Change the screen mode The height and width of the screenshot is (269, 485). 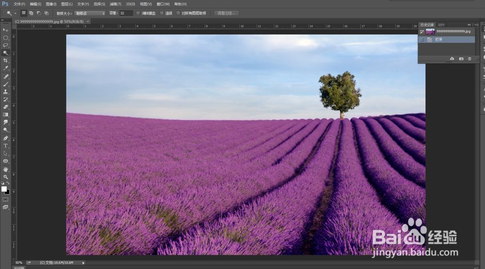click(5, 207)
